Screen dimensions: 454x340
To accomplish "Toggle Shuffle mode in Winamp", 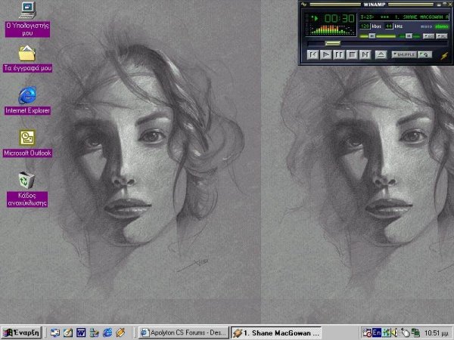I will click(405, 54).
